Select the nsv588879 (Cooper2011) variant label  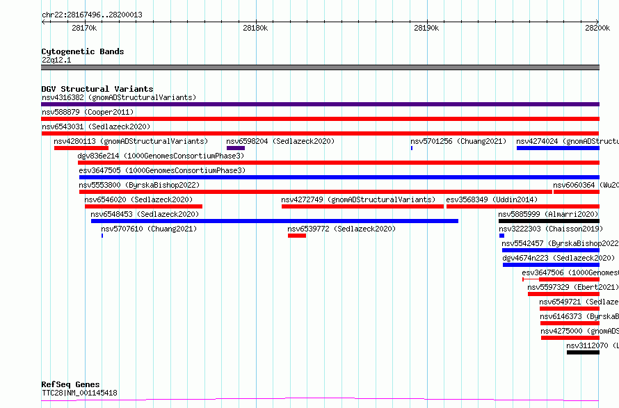tap(88, 112)
